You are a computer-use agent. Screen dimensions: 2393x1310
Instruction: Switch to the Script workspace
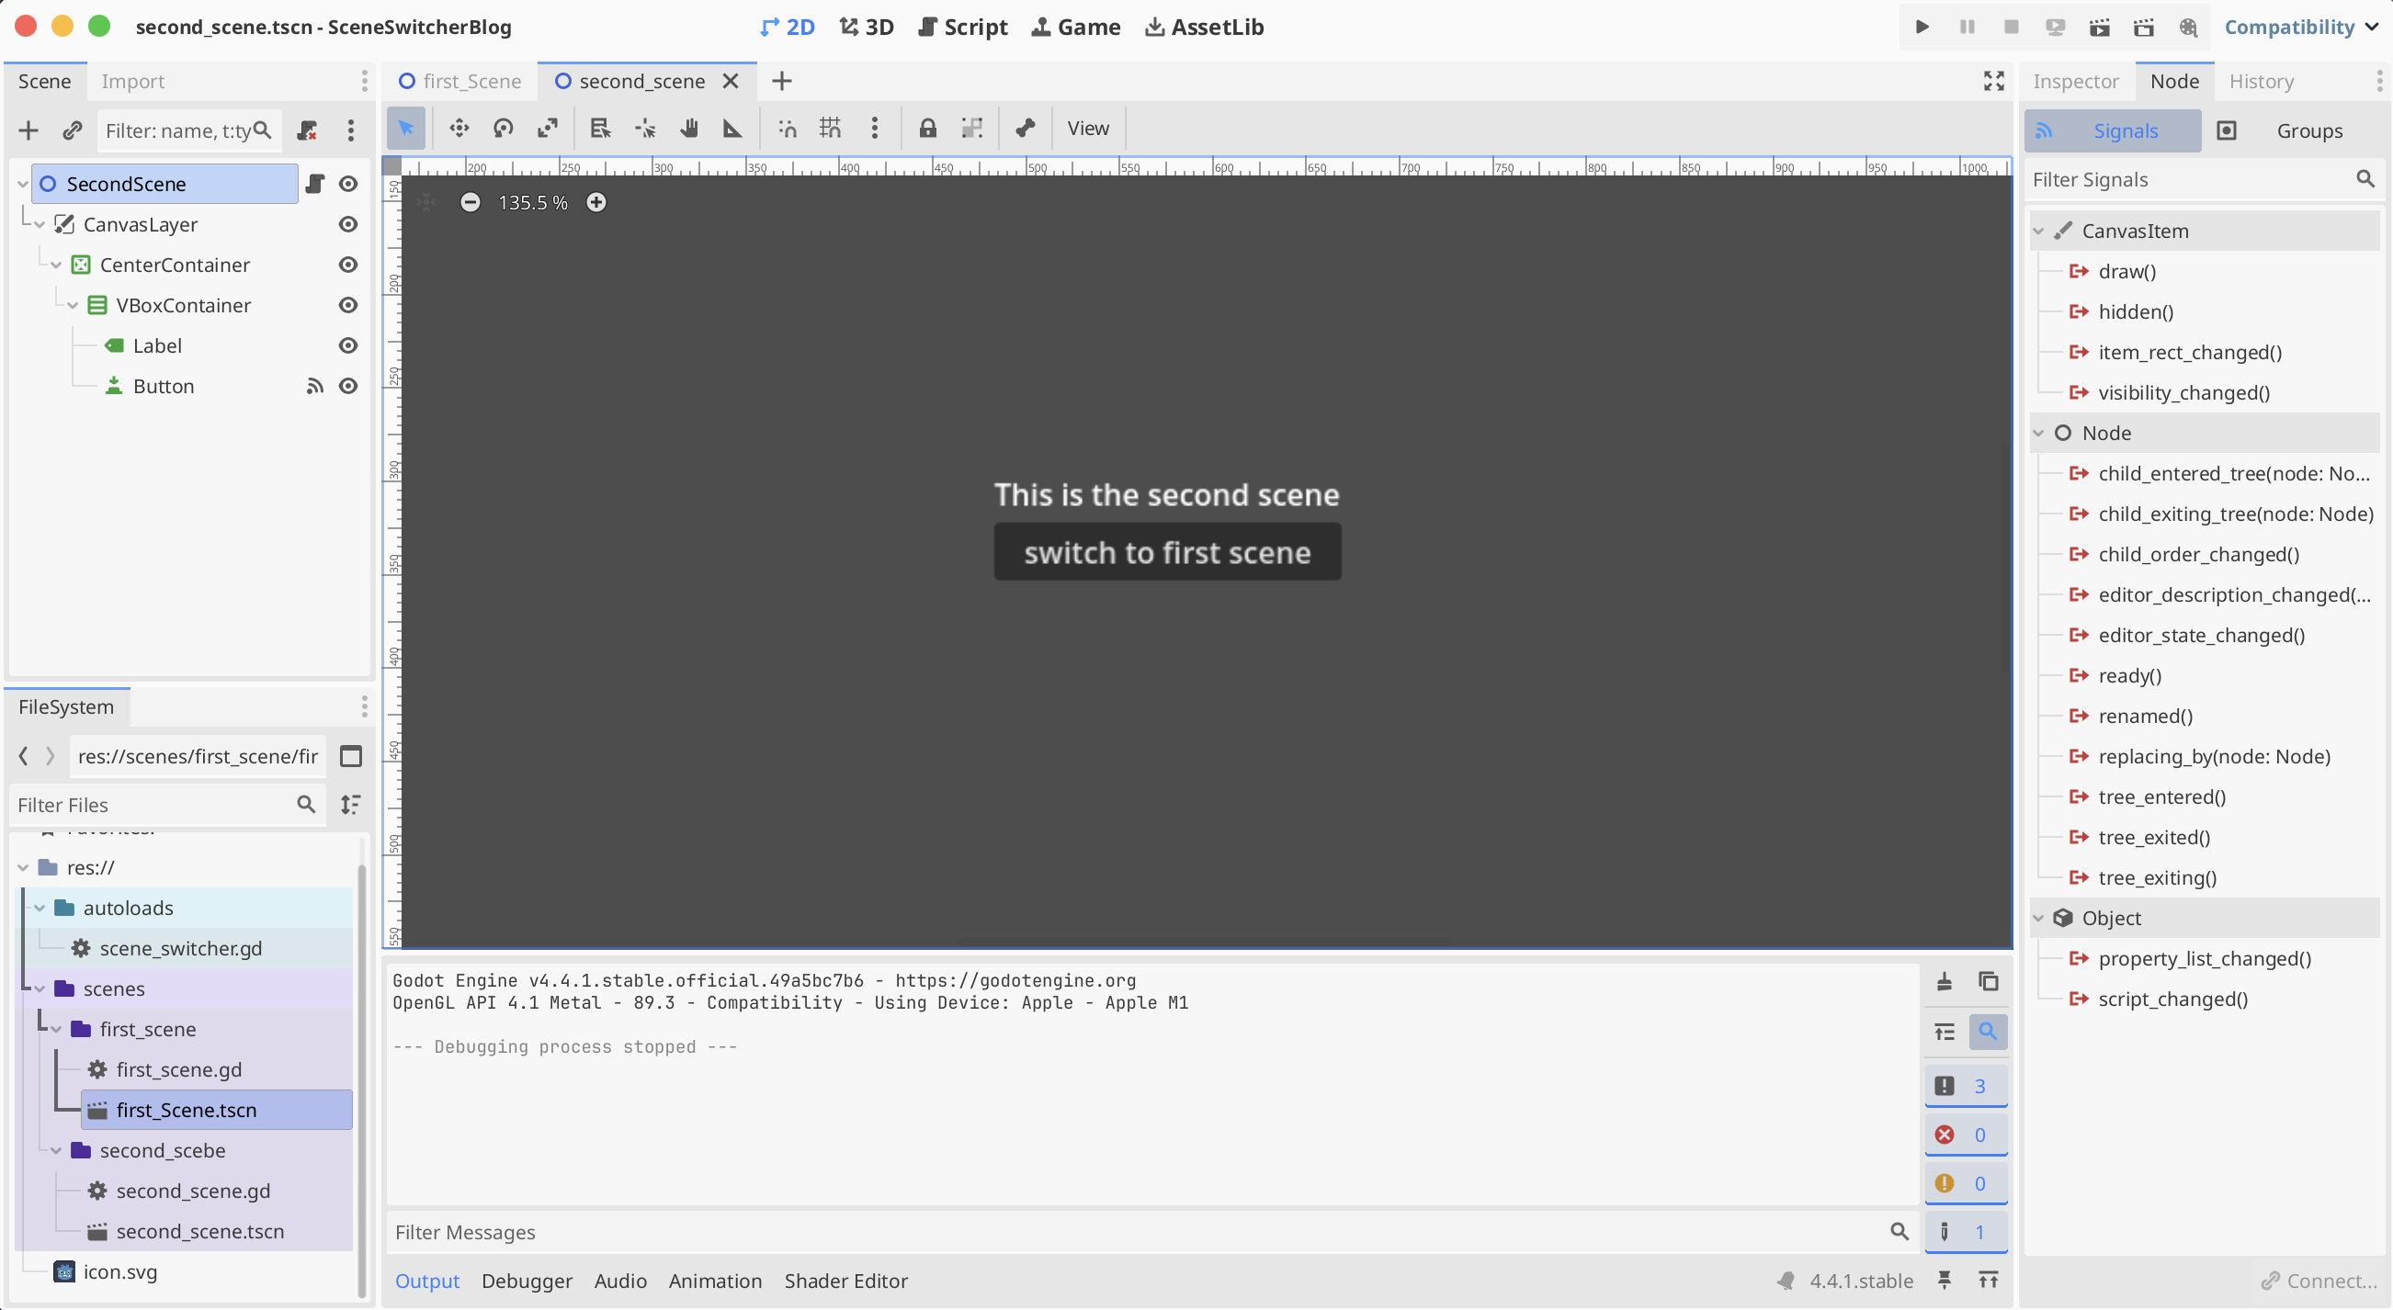(962, 27)
